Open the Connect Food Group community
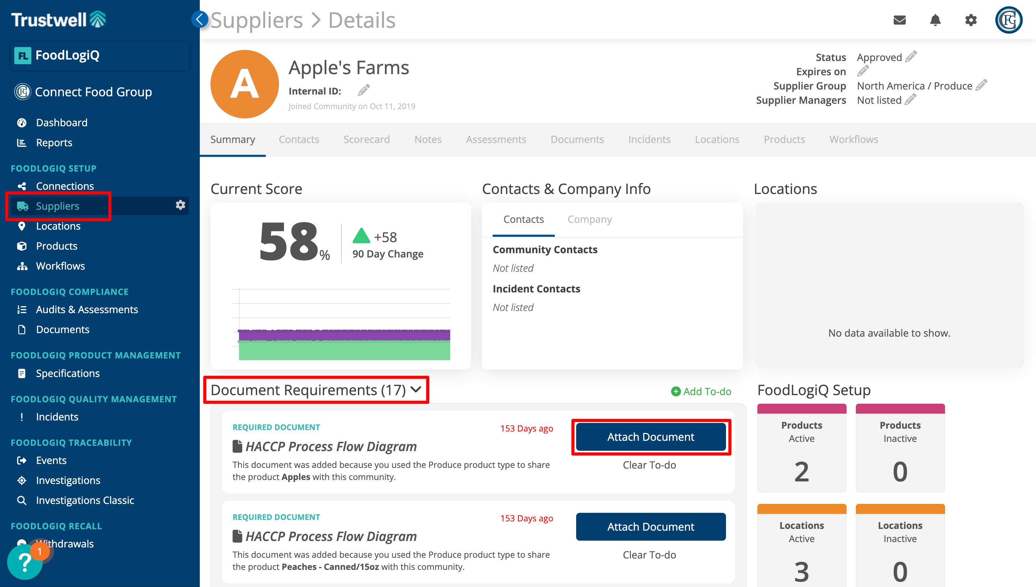 pos(83,92)
